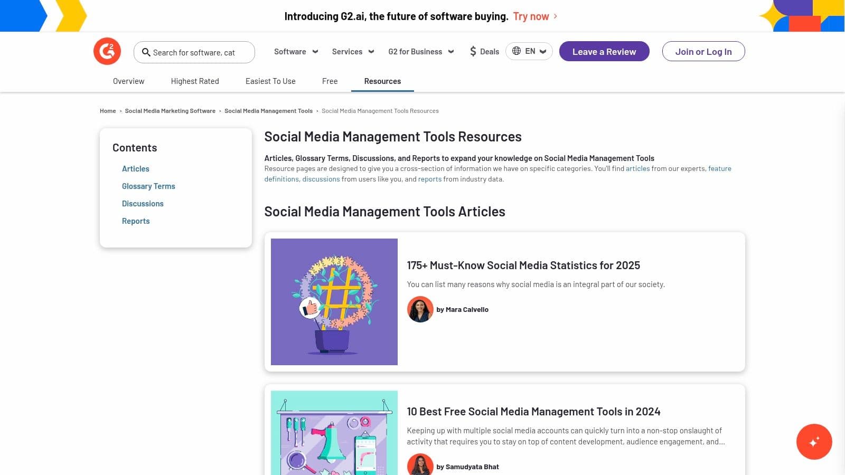Expand the Software dropdown
The image size is (845, 475).
(295, 51)
